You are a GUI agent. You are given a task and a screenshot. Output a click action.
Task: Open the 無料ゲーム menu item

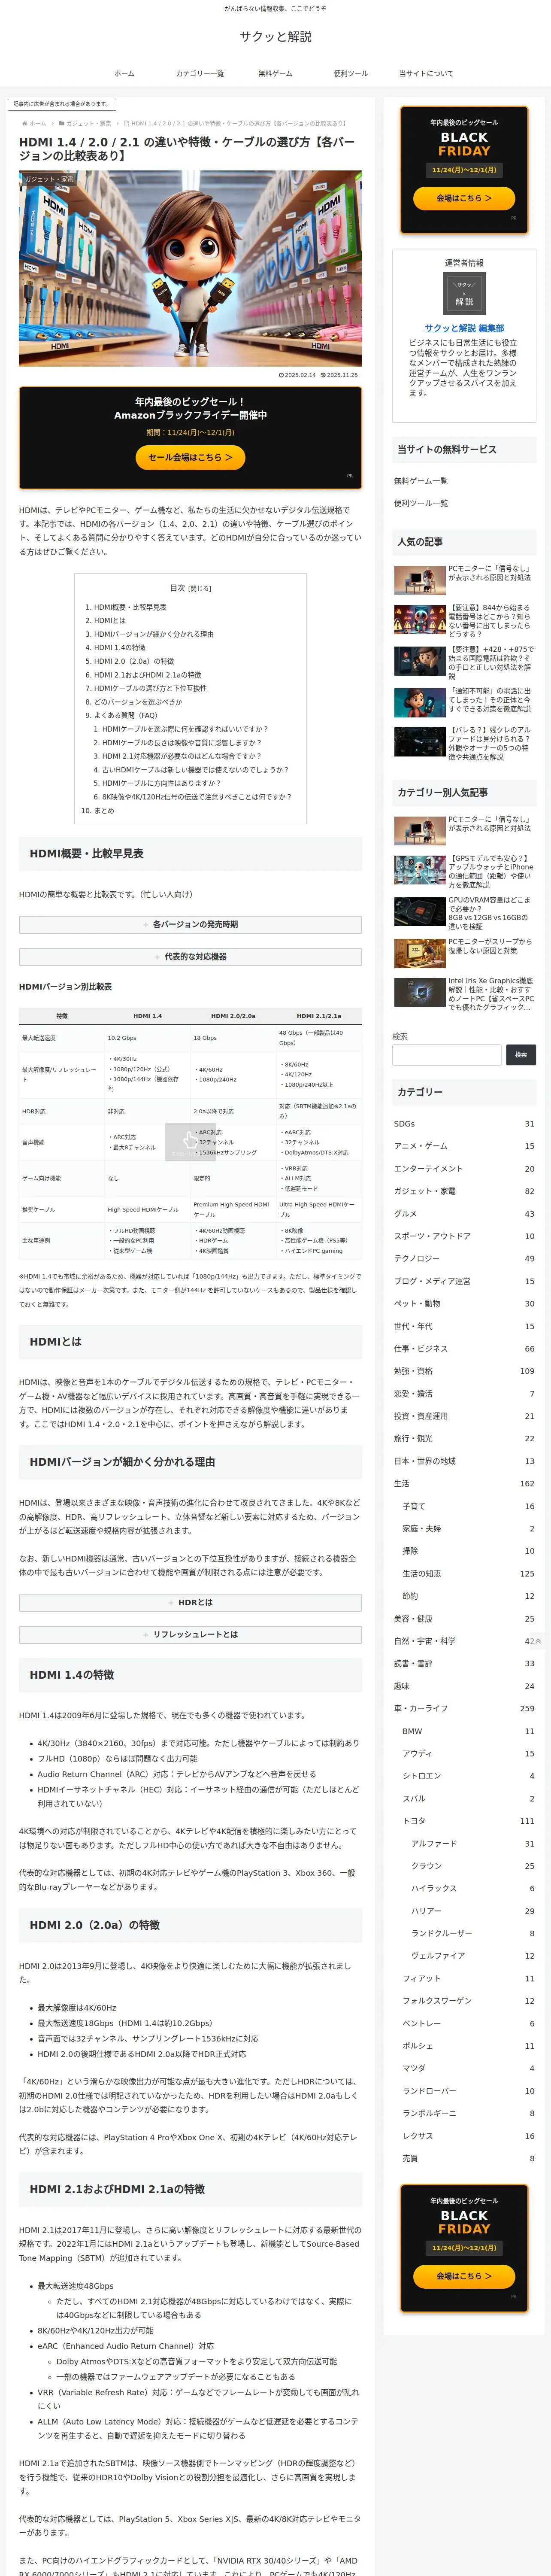[275, 73]
